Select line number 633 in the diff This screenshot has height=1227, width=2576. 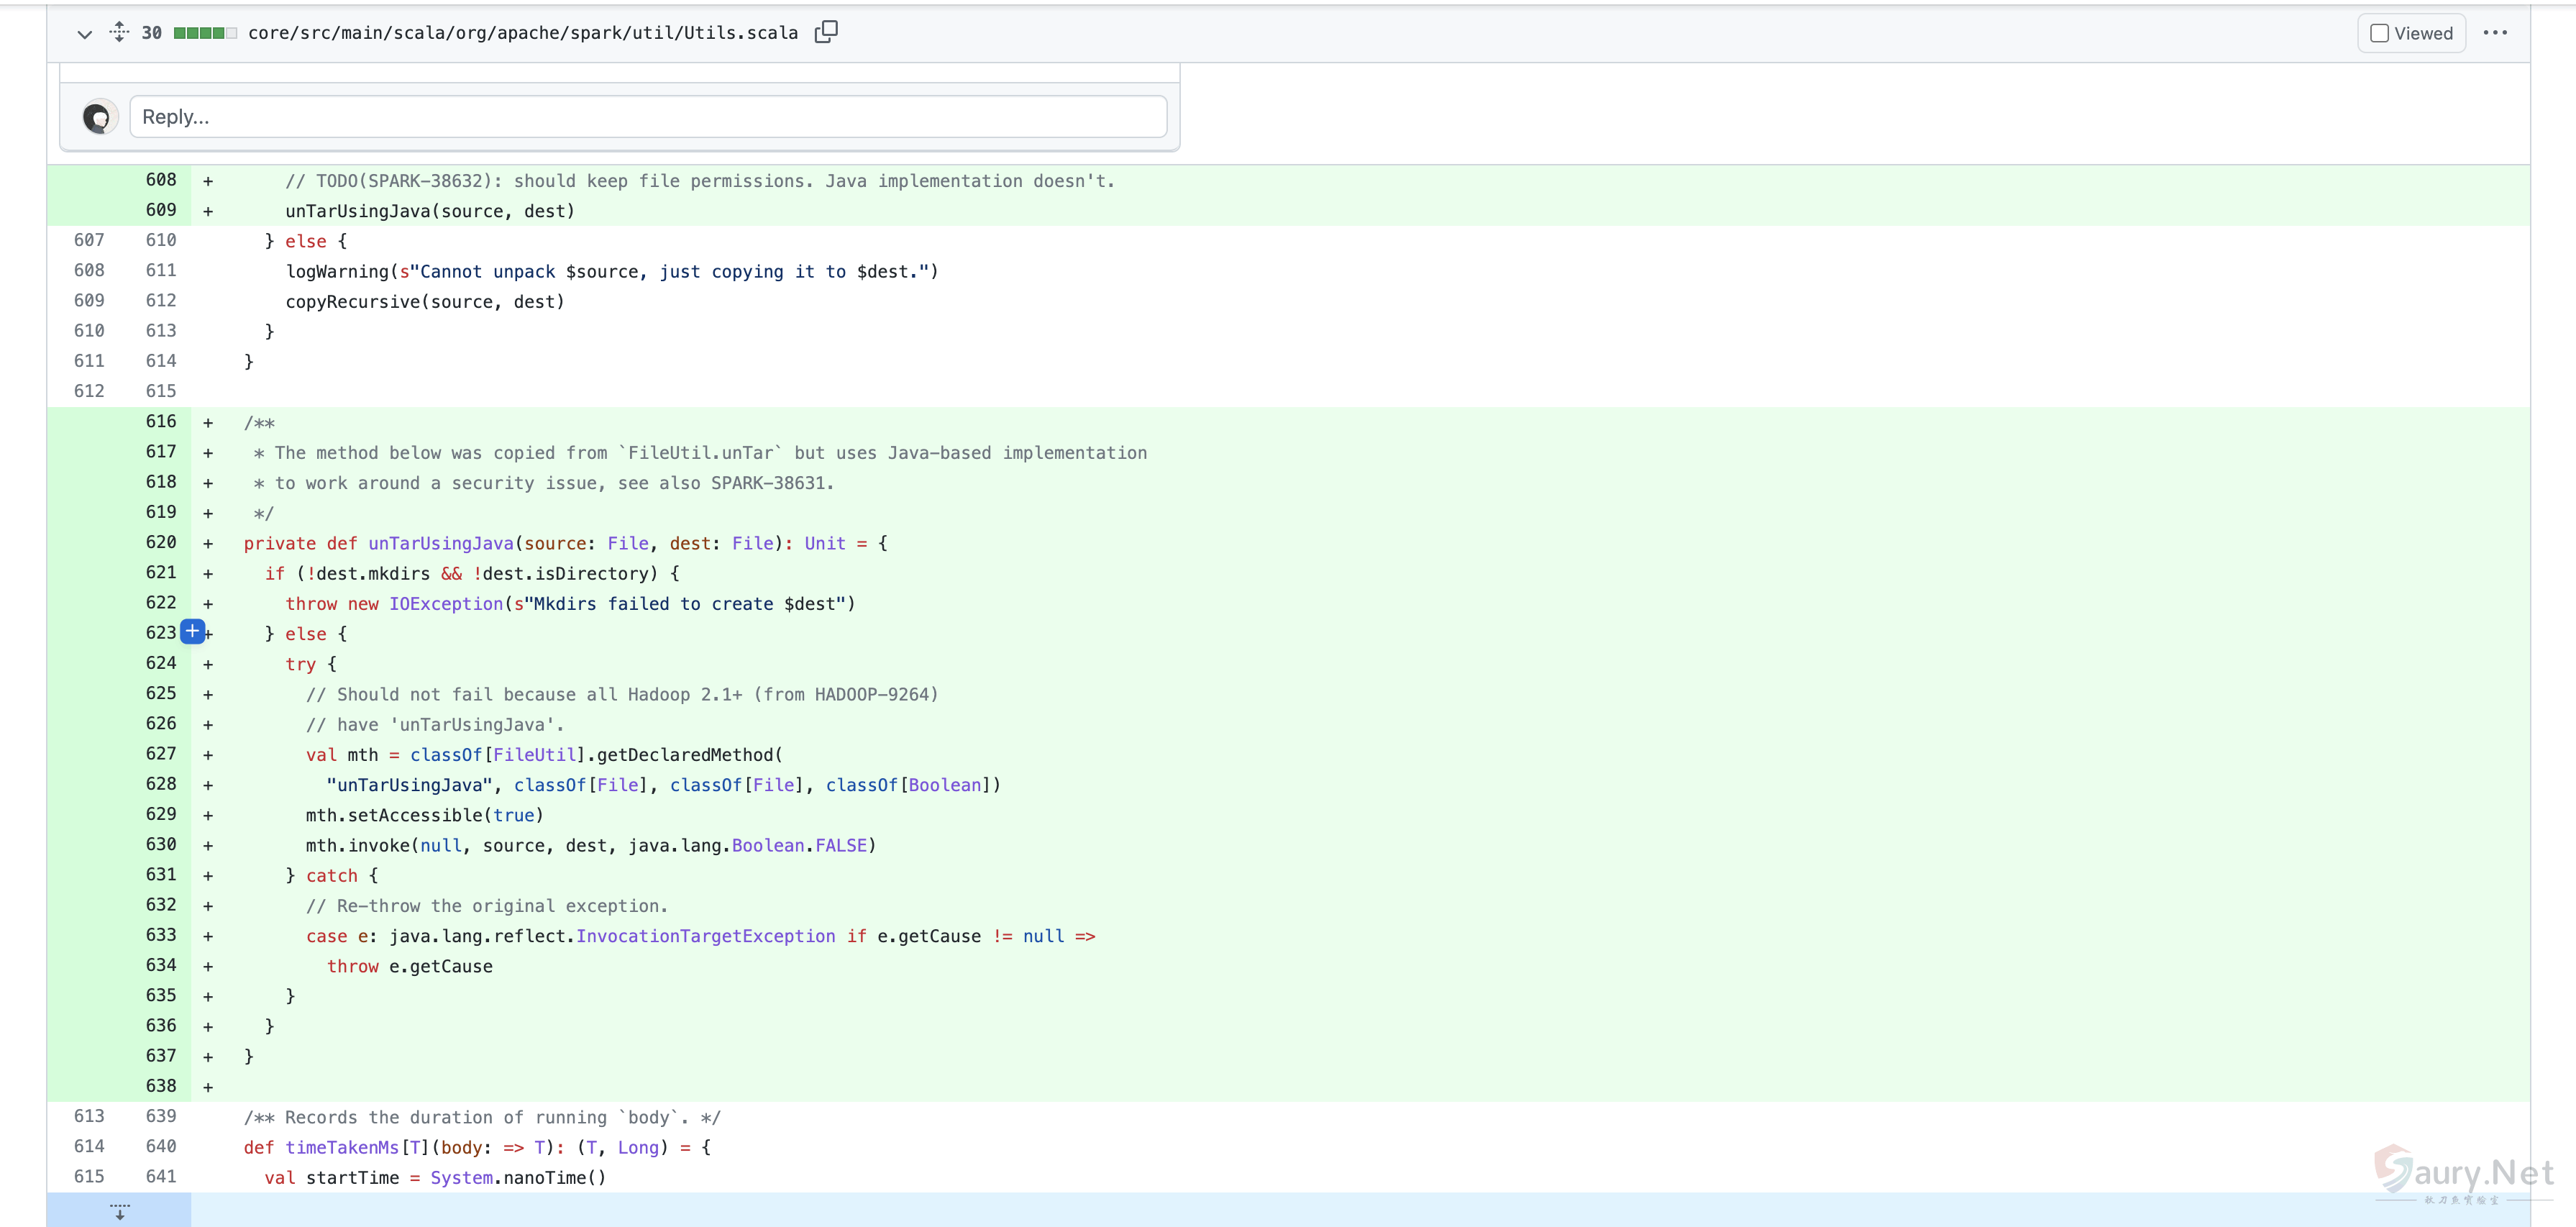tap(161, 935)
